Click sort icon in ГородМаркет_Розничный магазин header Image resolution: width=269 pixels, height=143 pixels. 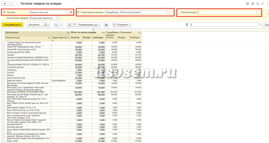140,33
